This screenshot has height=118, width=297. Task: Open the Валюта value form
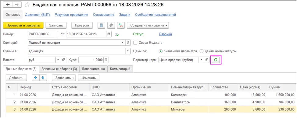click(64, 60)
